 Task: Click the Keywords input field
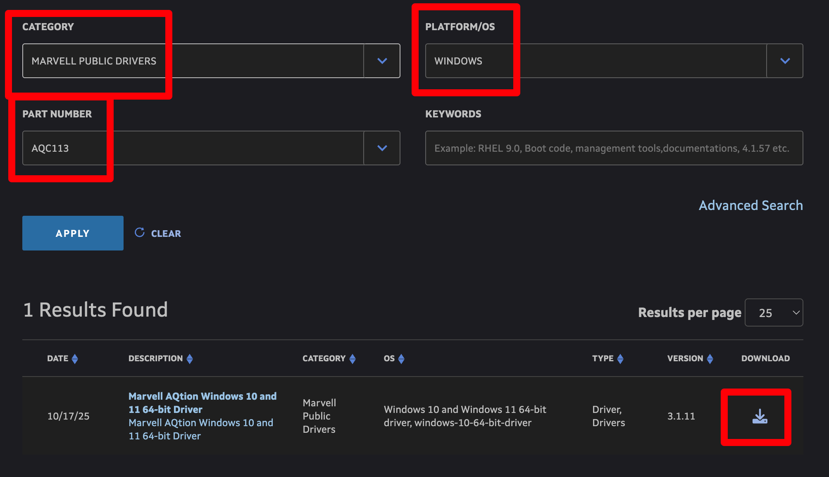[614, 148]
